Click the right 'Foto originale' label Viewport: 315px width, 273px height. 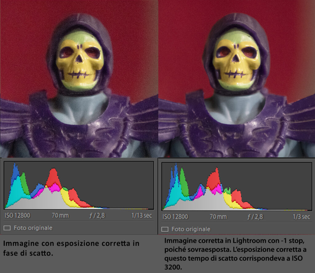(x=191, y=229)
